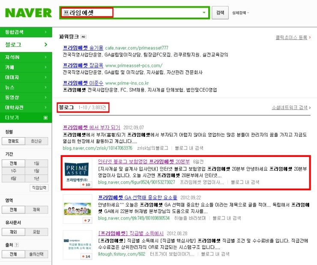The height and width of the screenshot is (265, 317).
Task: Set period filter to 1년
Action: (x=36, y=178)
